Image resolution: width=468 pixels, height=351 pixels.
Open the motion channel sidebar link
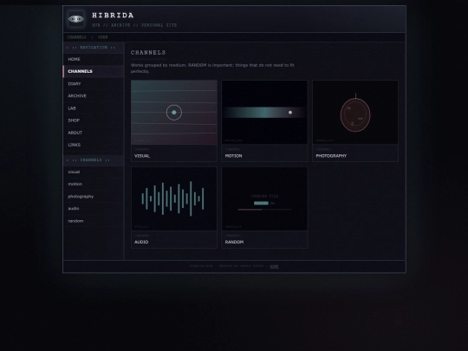click(x=94, y=184)
